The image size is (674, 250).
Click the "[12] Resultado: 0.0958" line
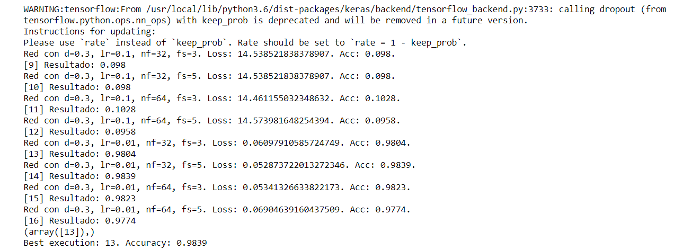[79, 131]
